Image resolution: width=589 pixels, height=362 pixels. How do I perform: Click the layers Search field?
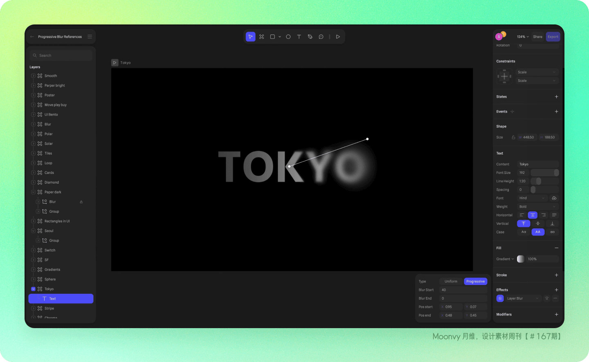click(61, 56)
